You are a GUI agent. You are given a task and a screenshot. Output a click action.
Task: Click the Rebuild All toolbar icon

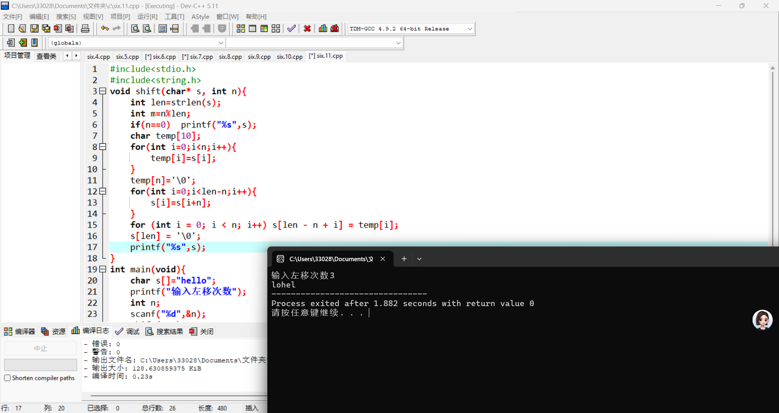coord(276,28)
